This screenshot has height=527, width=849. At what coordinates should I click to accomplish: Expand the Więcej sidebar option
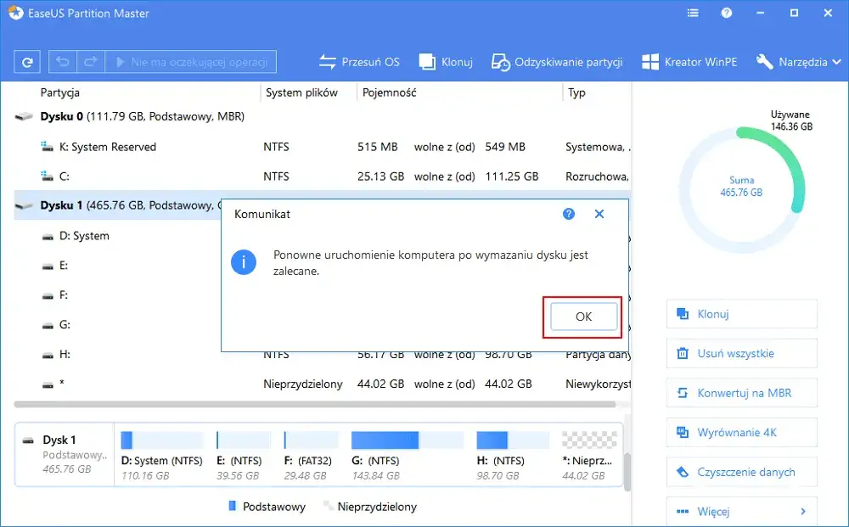click(x=741, y=511)
